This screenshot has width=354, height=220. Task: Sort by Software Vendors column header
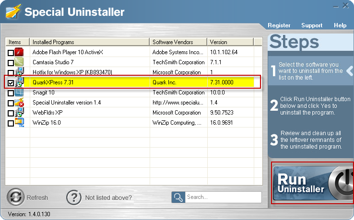(178, 42)
